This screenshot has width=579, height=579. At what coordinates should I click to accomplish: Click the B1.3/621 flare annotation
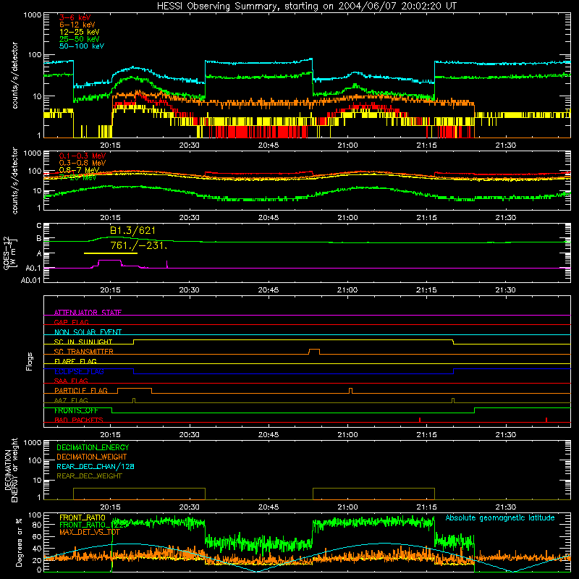click(x=132, y=231)
